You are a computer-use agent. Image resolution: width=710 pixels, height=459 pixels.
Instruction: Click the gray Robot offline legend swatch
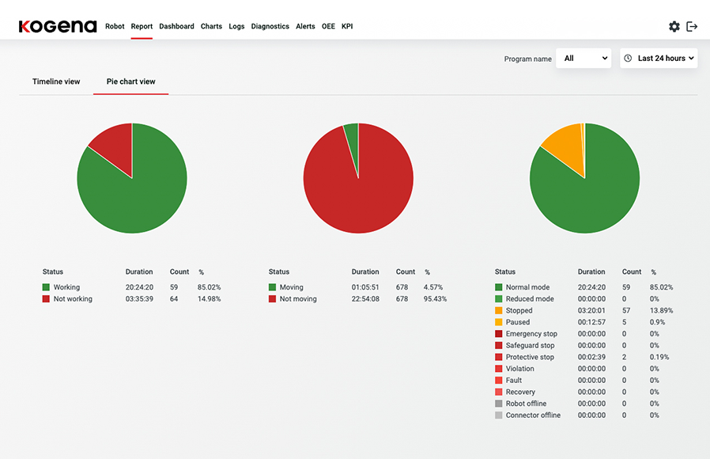[499, 404]
